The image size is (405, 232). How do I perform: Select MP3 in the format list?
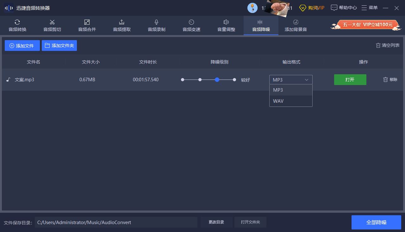pyautogui.click(x=291, y=90)
